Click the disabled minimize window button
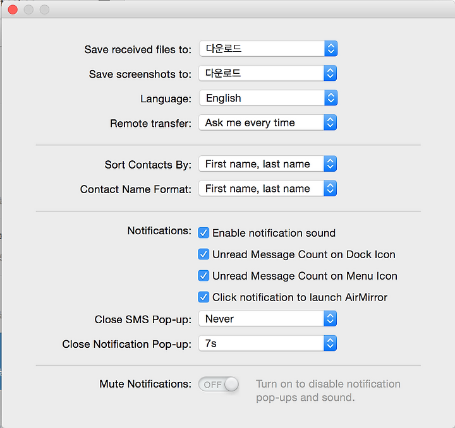The width and height of the screenshot is (455, 428). tap(28, 9)
